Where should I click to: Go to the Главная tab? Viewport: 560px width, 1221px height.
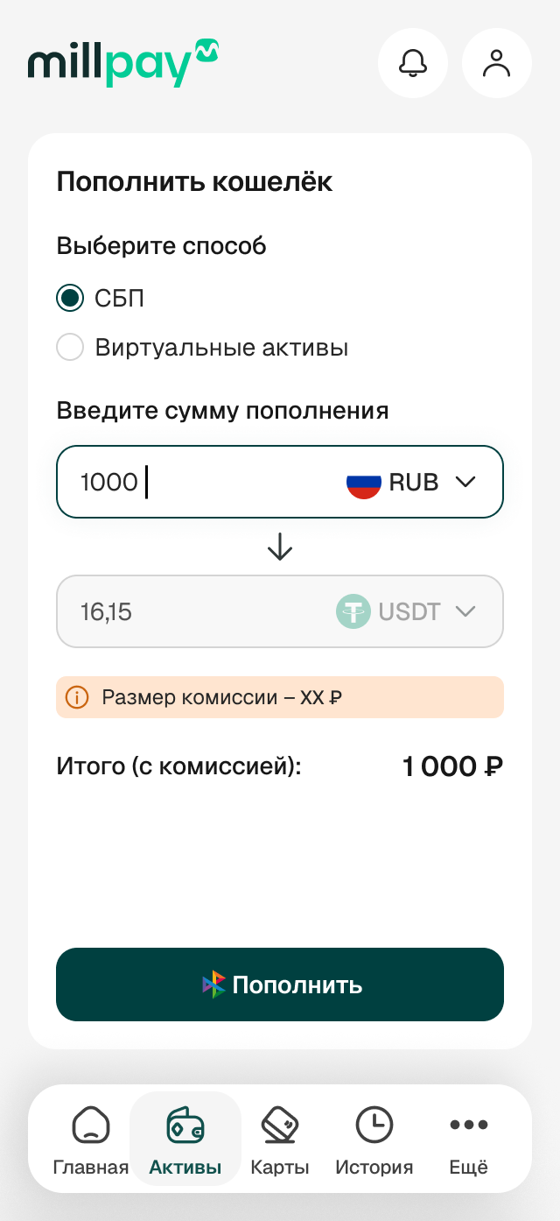click(x=91, y=1140)
